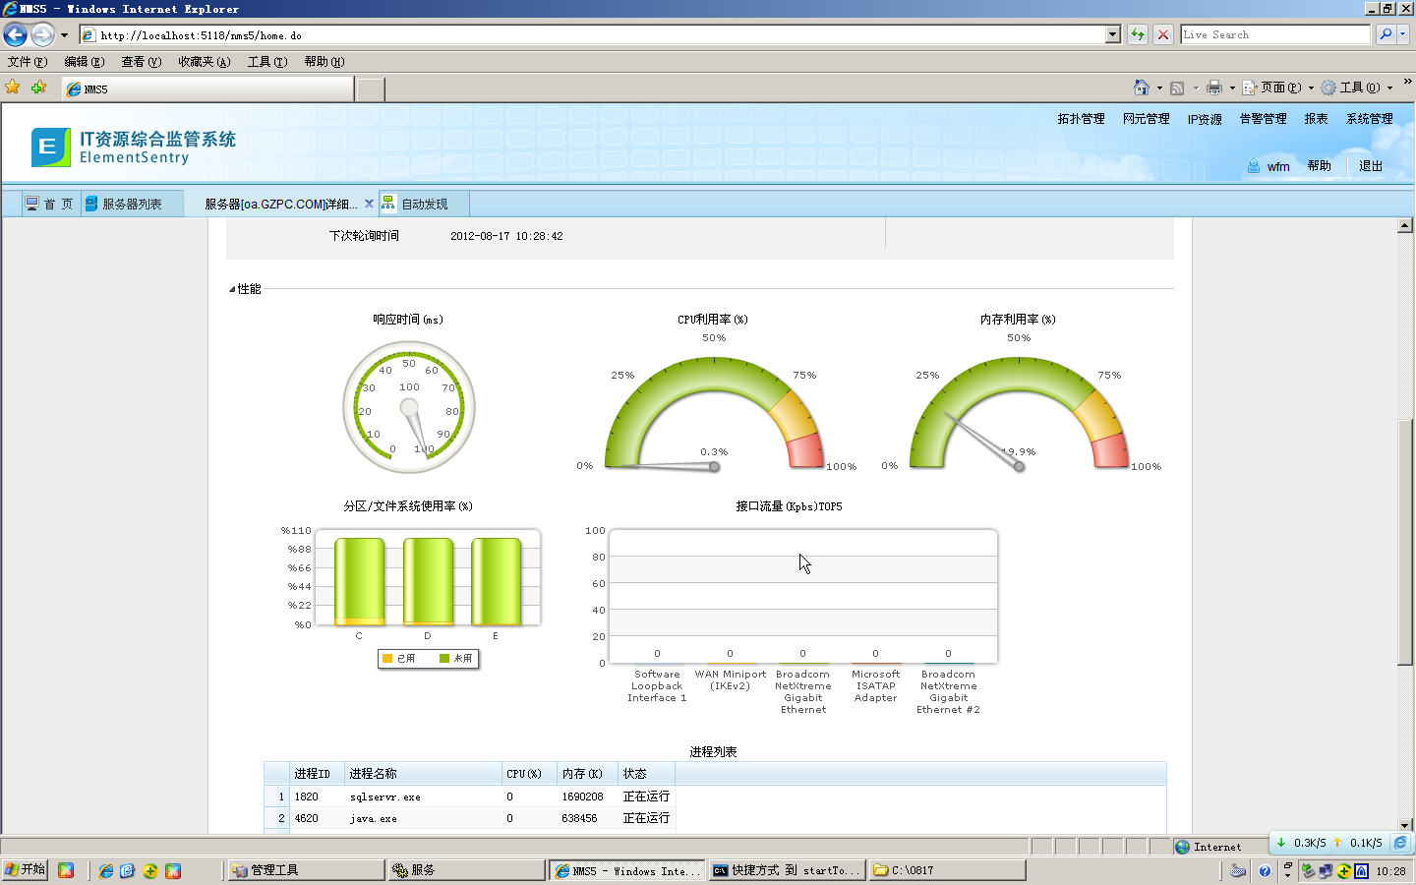Image resolution: width=1416 pixels, height=885 pixels.
Task: Click the sqlservr.exe process name
Action: [385, 797]
